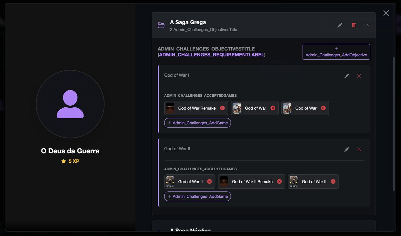The width and height of the screenshot is (401, 236).
Task: Remove the last God of War chip in God of War I
Action: (x=323, y=108)
